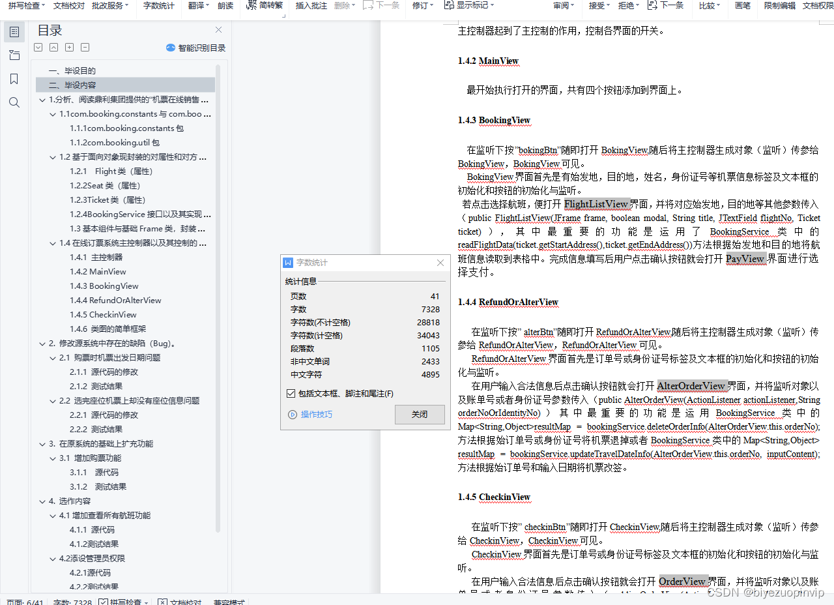Click the plus box icon in 目录 panel

pyautogui.click(x=69, y=48)
